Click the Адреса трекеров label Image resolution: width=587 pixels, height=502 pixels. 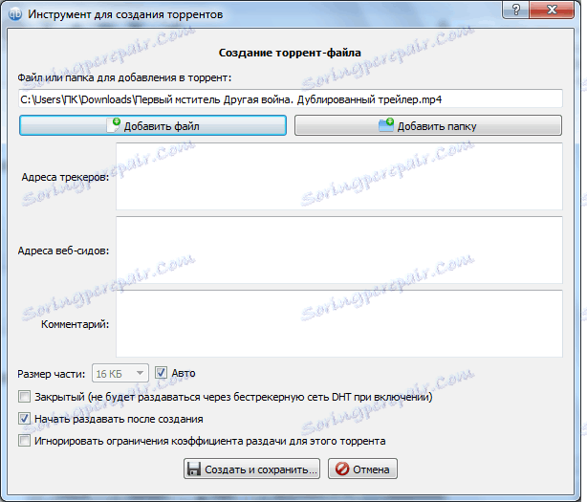(x=65, y=177)
